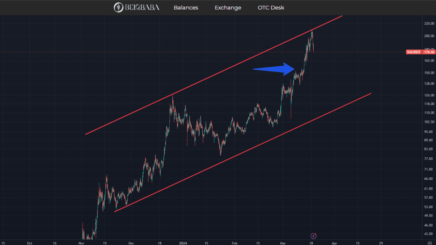Open the Exchange page
Image resolution: width=436 pixels, height=245 pixels.
click(x=228, y=7)
